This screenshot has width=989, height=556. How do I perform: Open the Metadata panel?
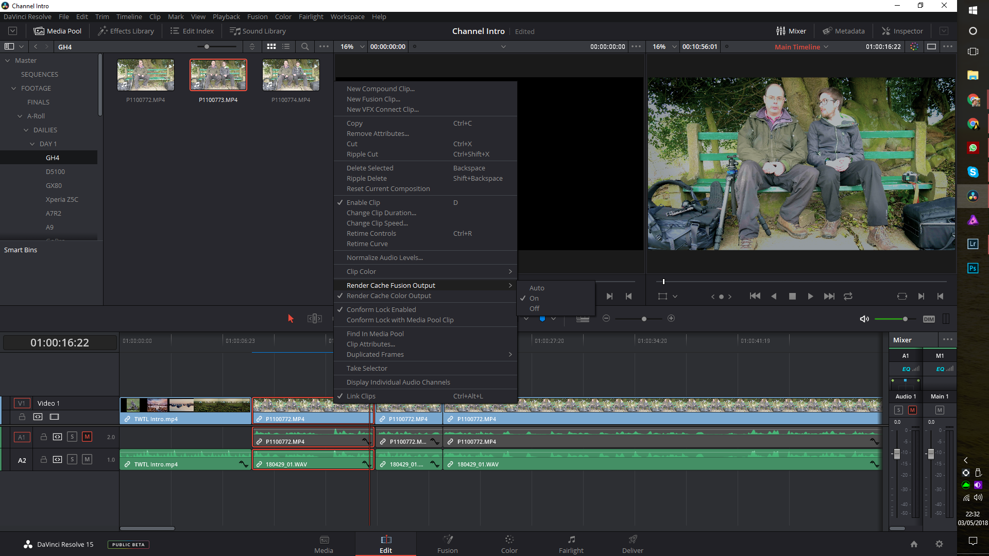[844, 31]
